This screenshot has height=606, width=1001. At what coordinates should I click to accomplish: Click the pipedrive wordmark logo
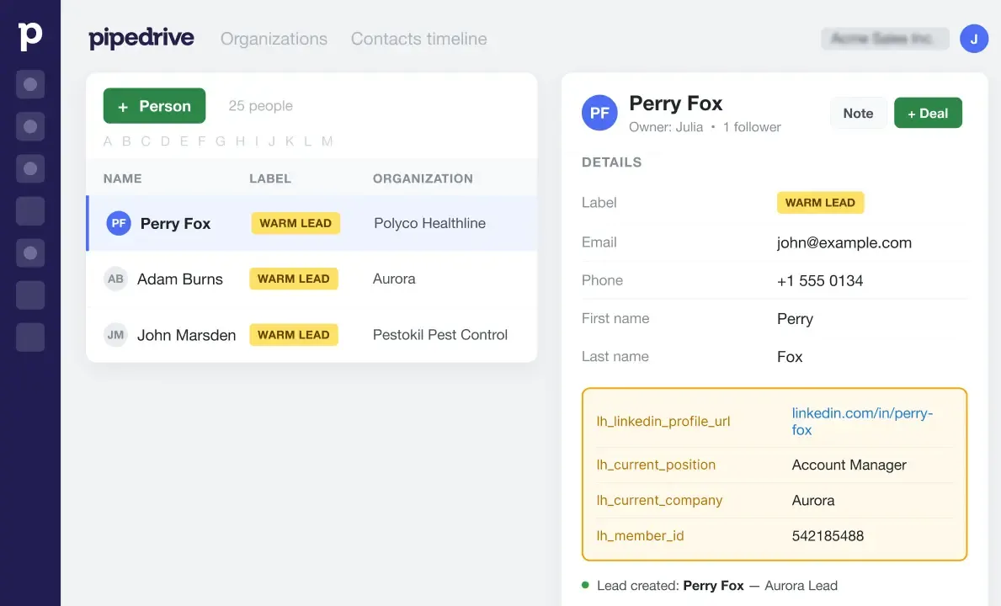(x=141, y=38)
